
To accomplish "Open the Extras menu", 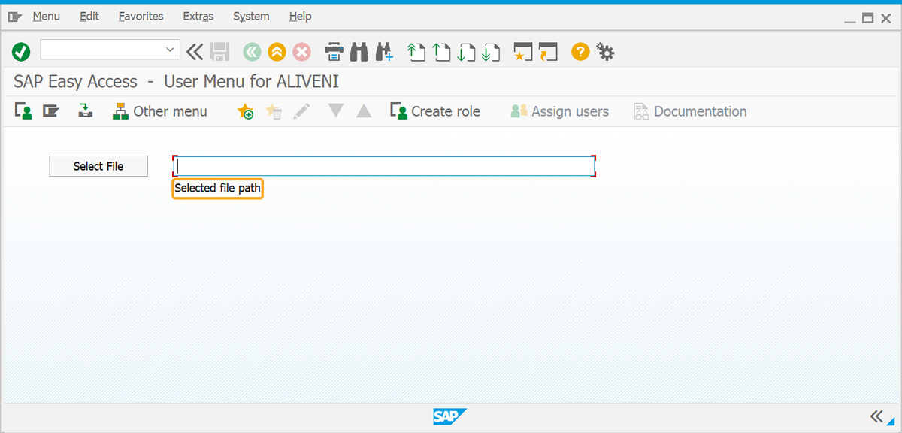I will tap(198, 16).
